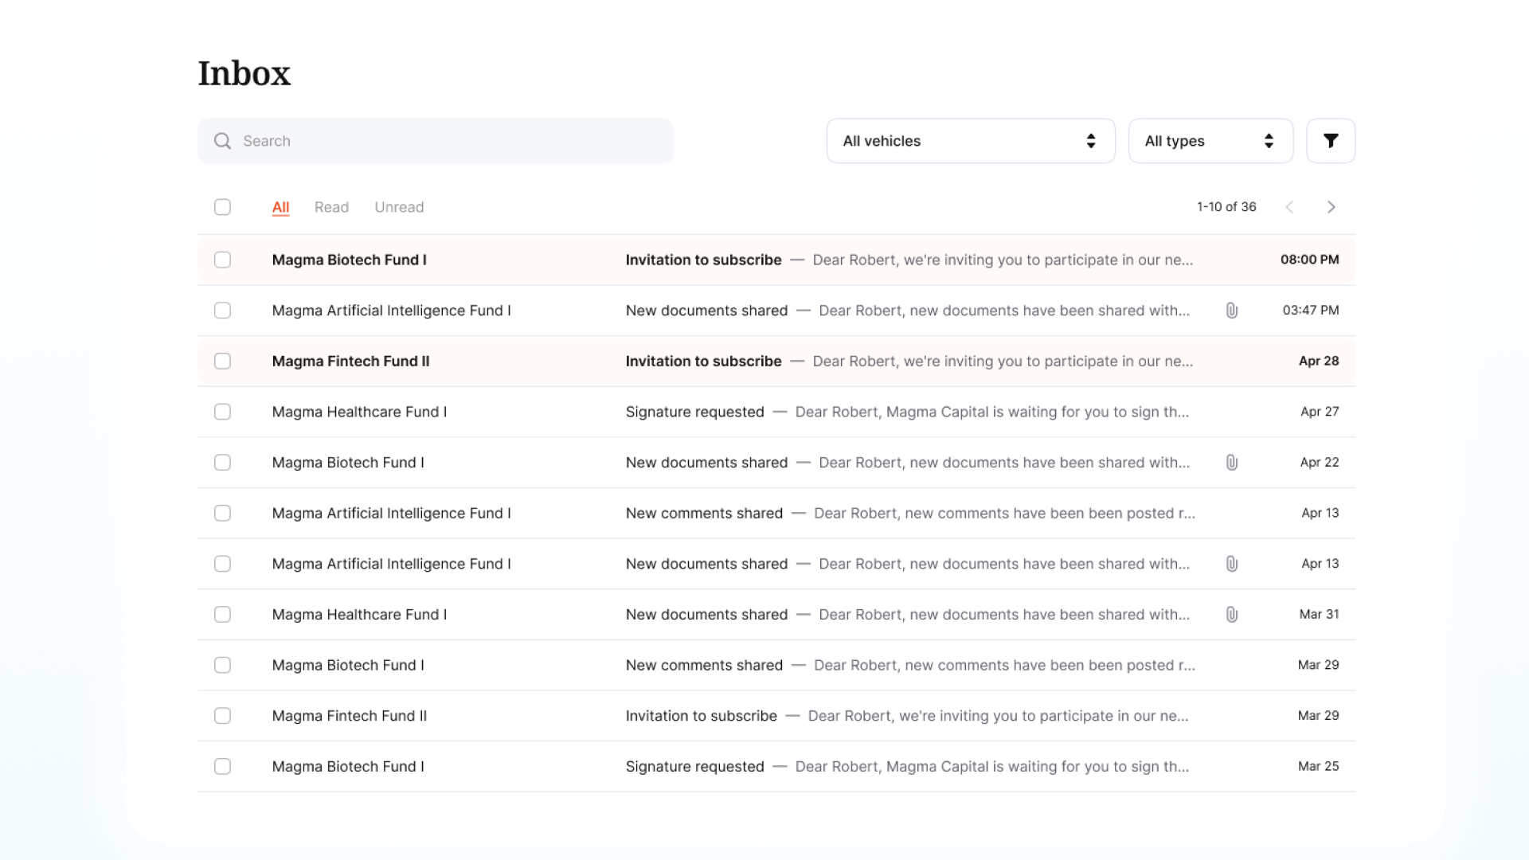The height and width of the screenshot is (860, 1529).
Task: Click the '1-10 of 36' pagination text
Action: [1226, 207]
